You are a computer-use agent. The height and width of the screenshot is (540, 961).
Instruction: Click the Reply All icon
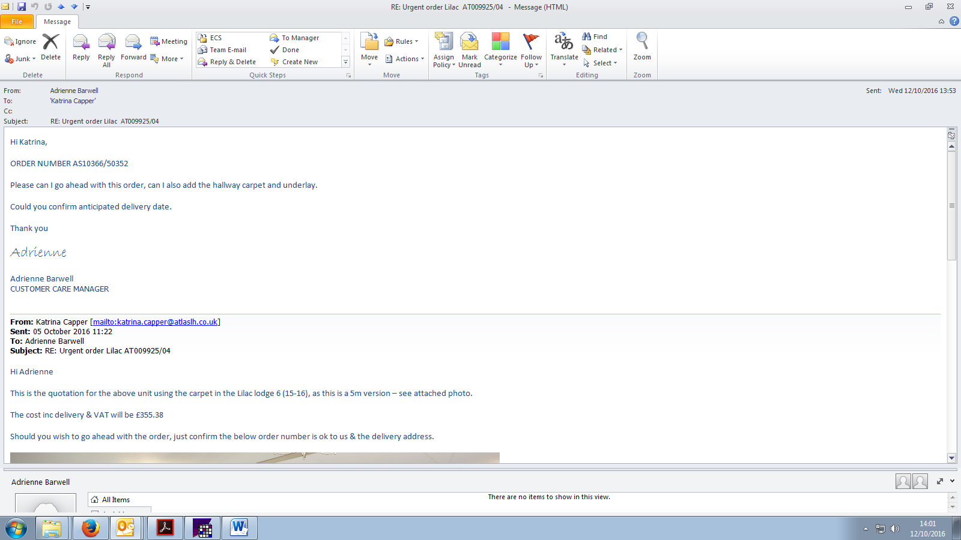[106, 48]
